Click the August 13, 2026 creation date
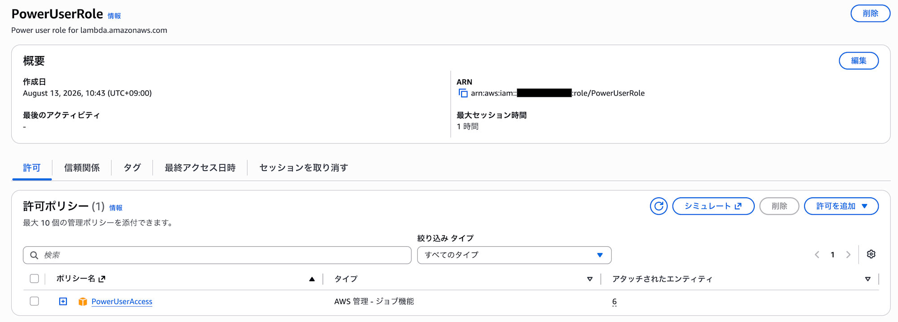 [x=87, y=93]
